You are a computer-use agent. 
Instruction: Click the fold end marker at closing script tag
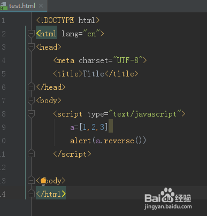[x=31, y=153]
